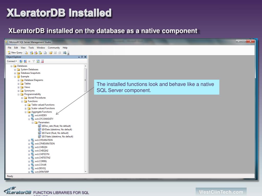Click the Registered Servers toolbar icon
The width and height of the screenshot is (262, 196).
[65, 53]
